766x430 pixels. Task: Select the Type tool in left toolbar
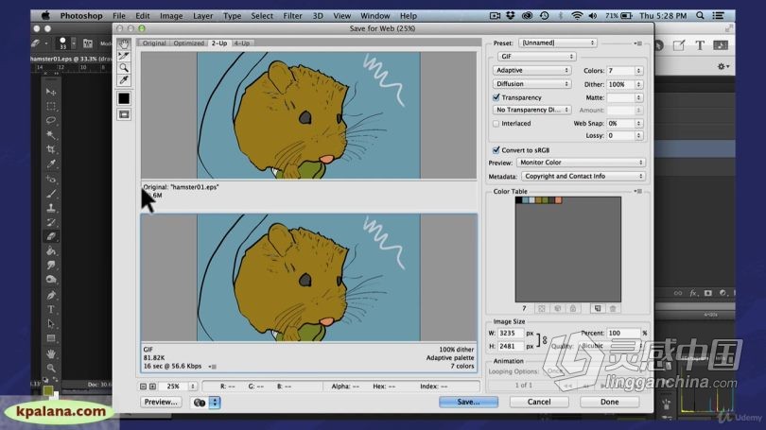tap(51, 309)
